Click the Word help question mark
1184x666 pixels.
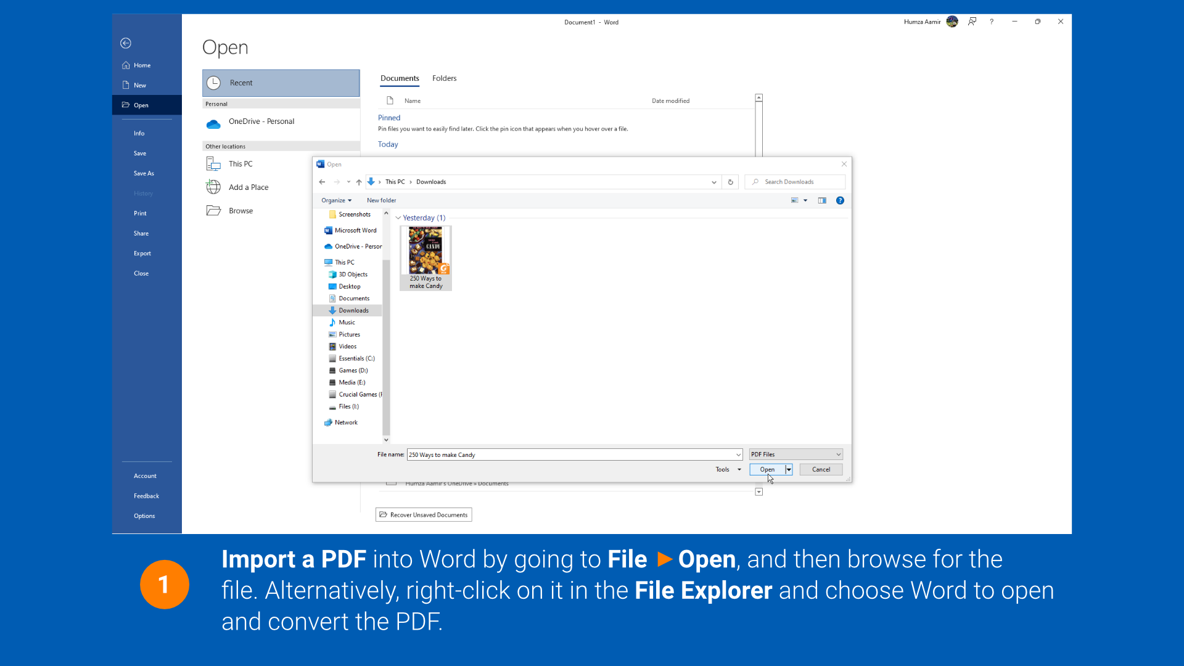(992, 22)
